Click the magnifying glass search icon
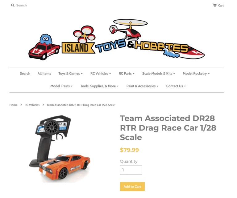The width and height of the screenshot is (237, 198). click(x=13, y=6)
